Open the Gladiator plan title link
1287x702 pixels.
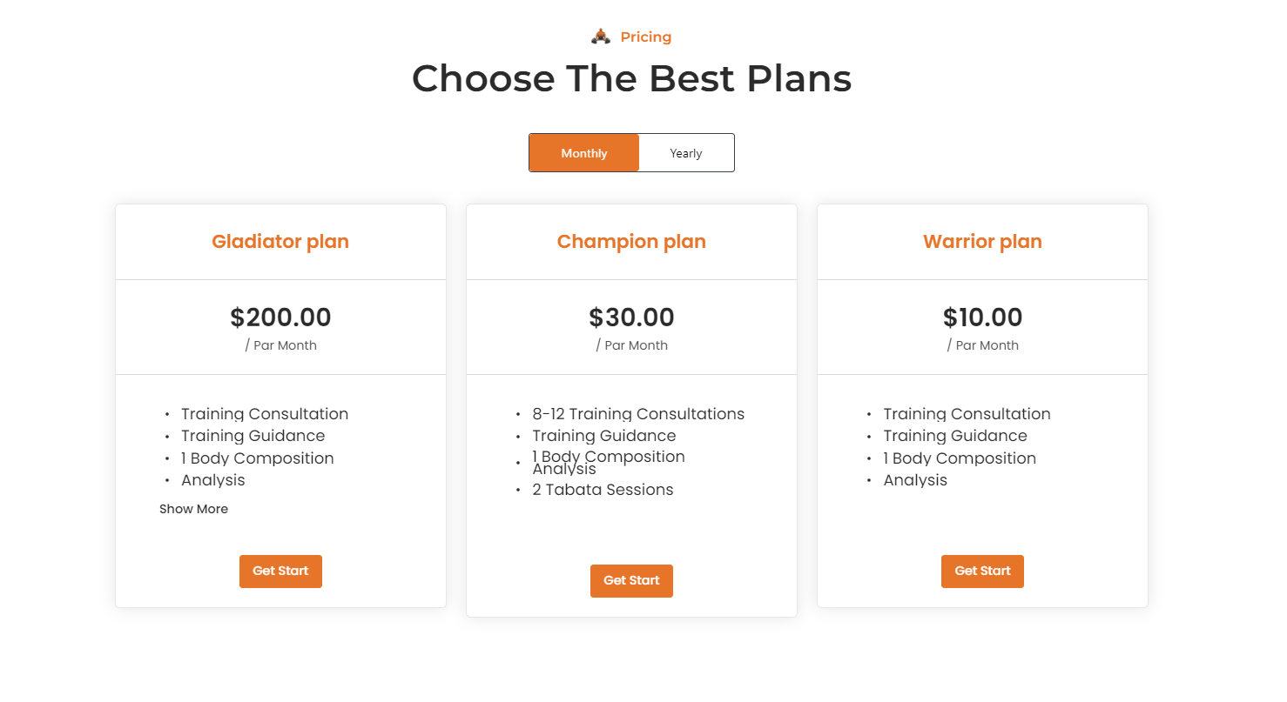(280, 241)
